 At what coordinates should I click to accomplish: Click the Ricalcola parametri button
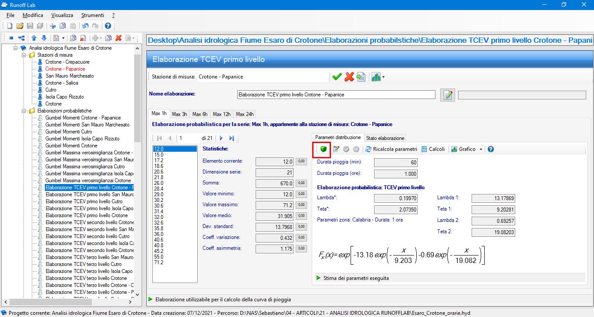(x=391, y=149)
